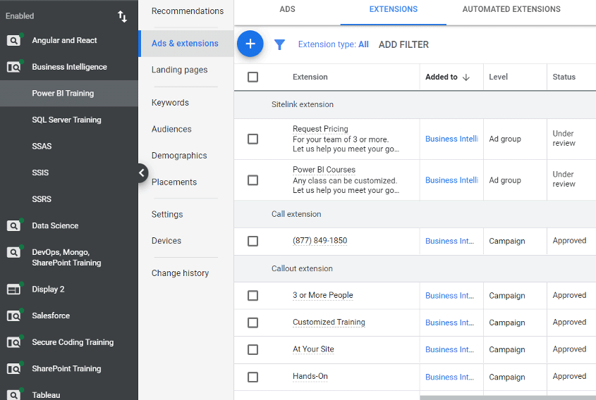596x400 pixels.
Task: Select Ads & extensions menu item
Action: click(185, 43)
